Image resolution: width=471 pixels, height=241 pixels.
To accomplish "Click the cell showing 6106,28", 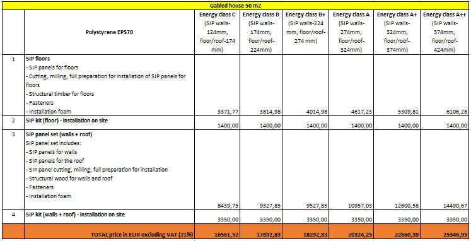I will (445, 85).
